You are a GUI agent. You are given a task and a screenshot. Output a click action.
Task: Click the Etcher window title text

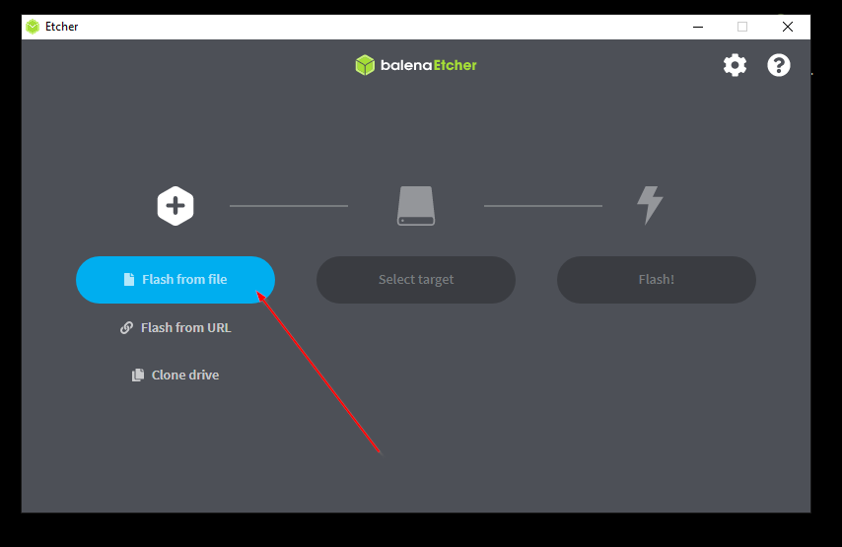(x=62, y=27)
